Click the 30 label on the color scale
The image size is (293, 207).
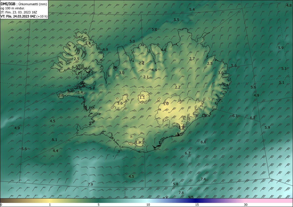pos(246,205)
